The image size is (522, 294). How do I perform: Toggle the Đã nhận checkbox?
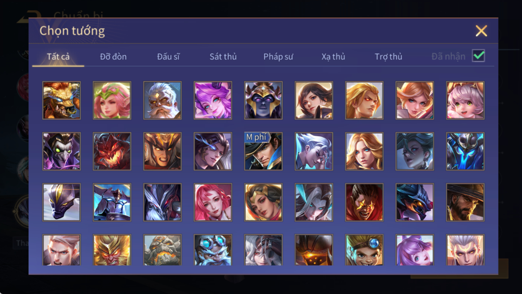point(478,56)
